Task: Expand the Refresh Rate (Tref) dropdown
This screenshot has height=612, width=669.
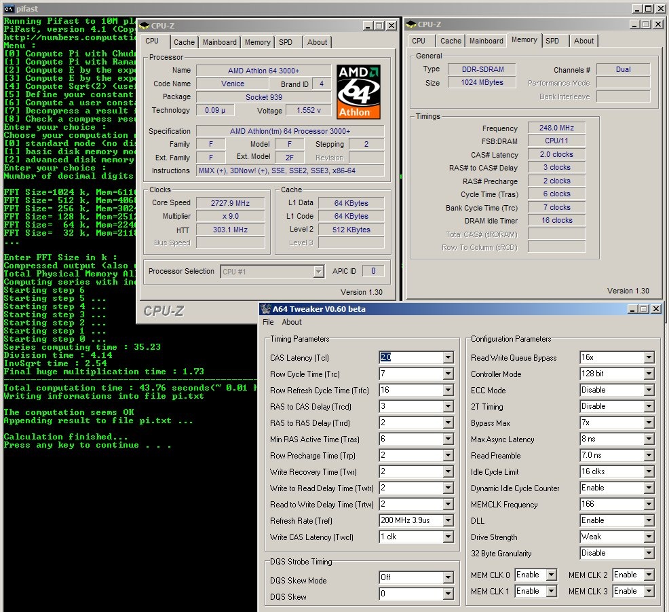Action: [448, 520]
